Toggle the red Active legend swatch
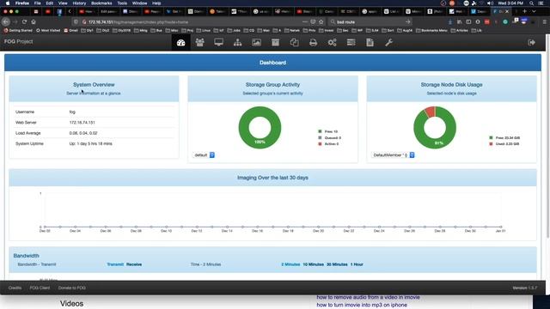 [x=320, y=143]
